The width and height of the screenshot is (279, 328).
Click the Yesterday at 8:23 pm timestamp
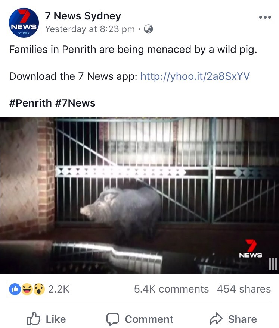click(x=90, y=29)
